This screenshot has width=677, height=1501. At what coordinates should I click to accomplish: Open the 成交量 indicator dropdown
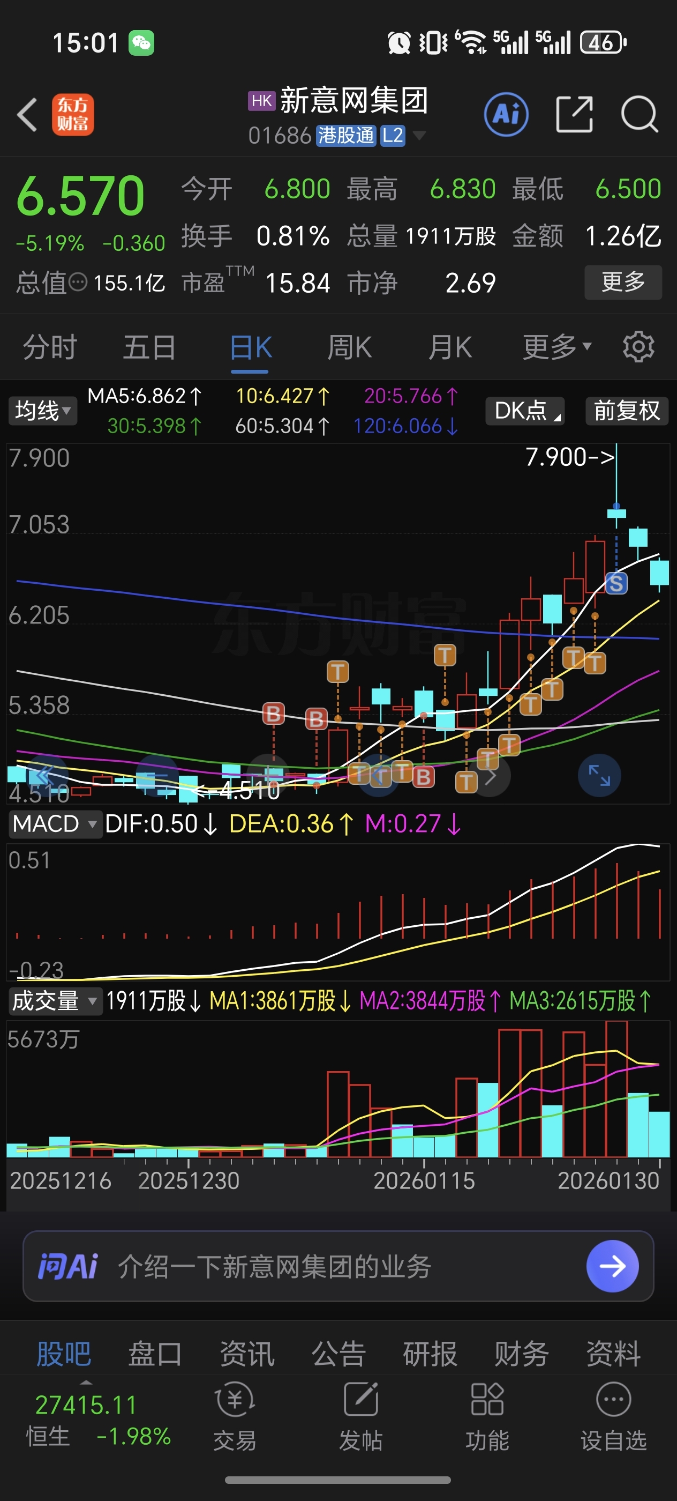click(x=55, y=1001)
